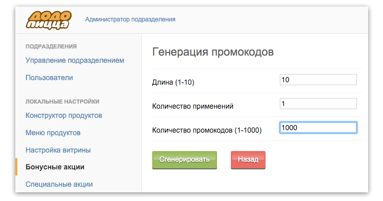
Task: Click the Количество промокодов (1-1000) label
Action: click(207, 130)
